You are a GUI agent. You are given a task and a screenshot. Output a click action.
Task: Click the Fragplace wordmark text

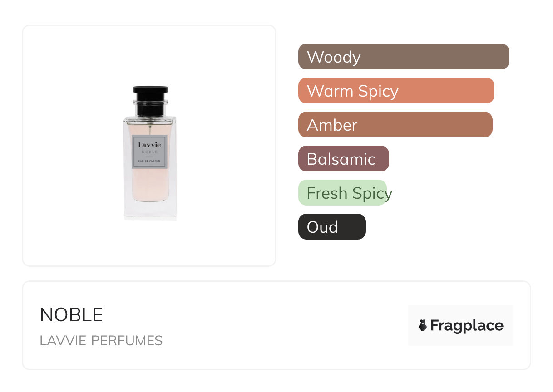(467, 325)
